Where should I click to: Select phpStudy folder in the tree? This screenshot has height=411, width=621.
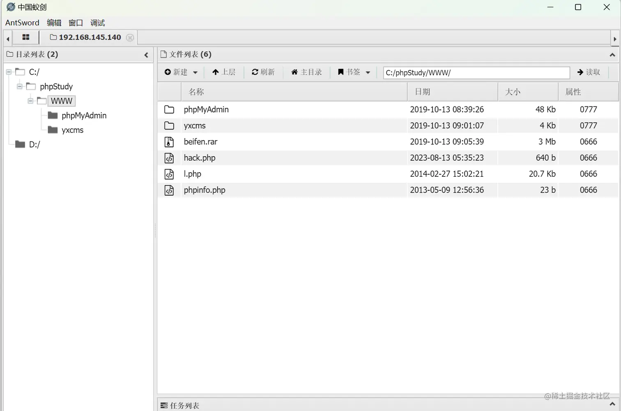[x=56, y=86]
